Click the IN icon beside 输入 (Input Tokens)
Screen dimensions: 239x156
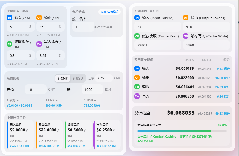[137, 18]
